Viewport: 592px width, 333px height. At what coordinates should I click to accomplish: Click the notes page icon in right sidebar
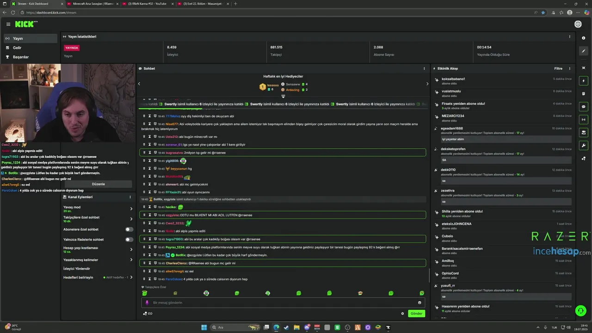[584, 93]
